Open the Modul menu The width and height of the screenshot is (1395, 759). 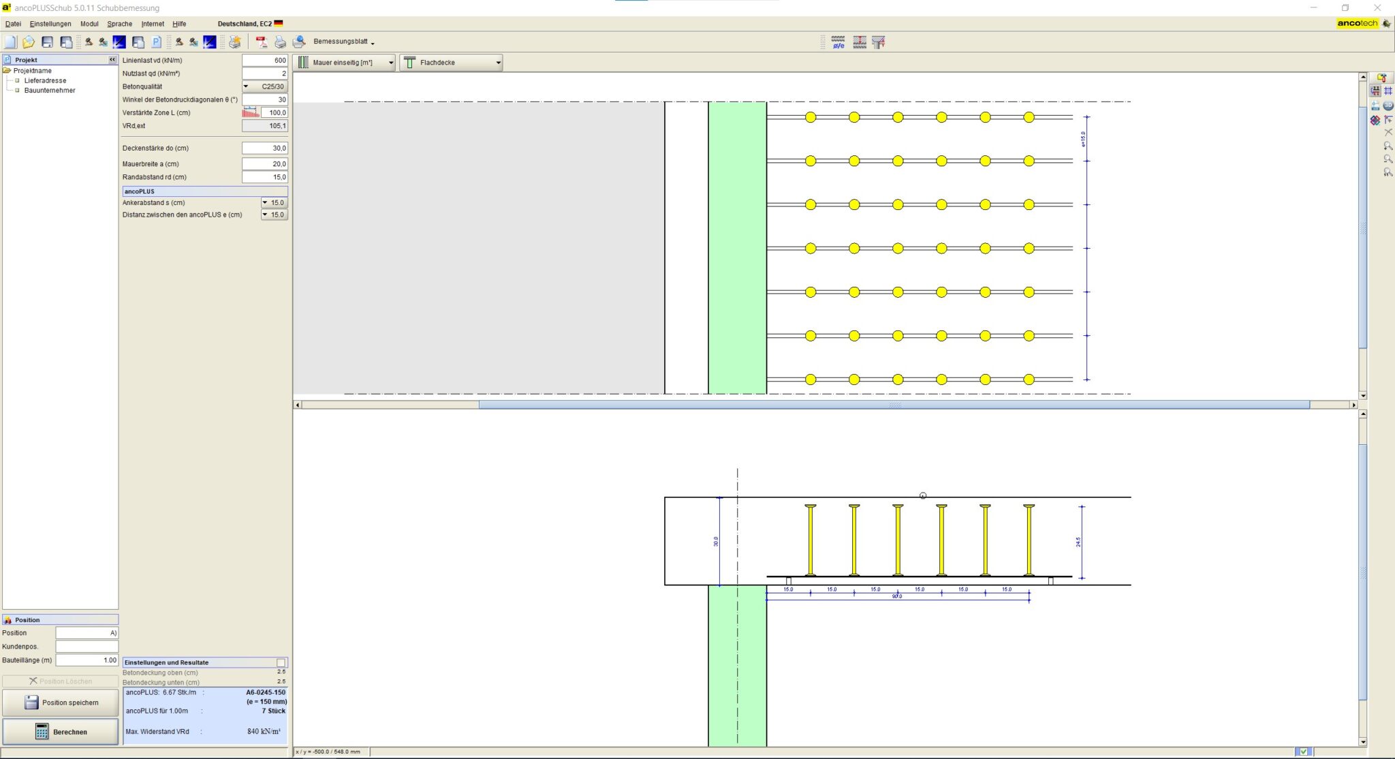[89, 24]
